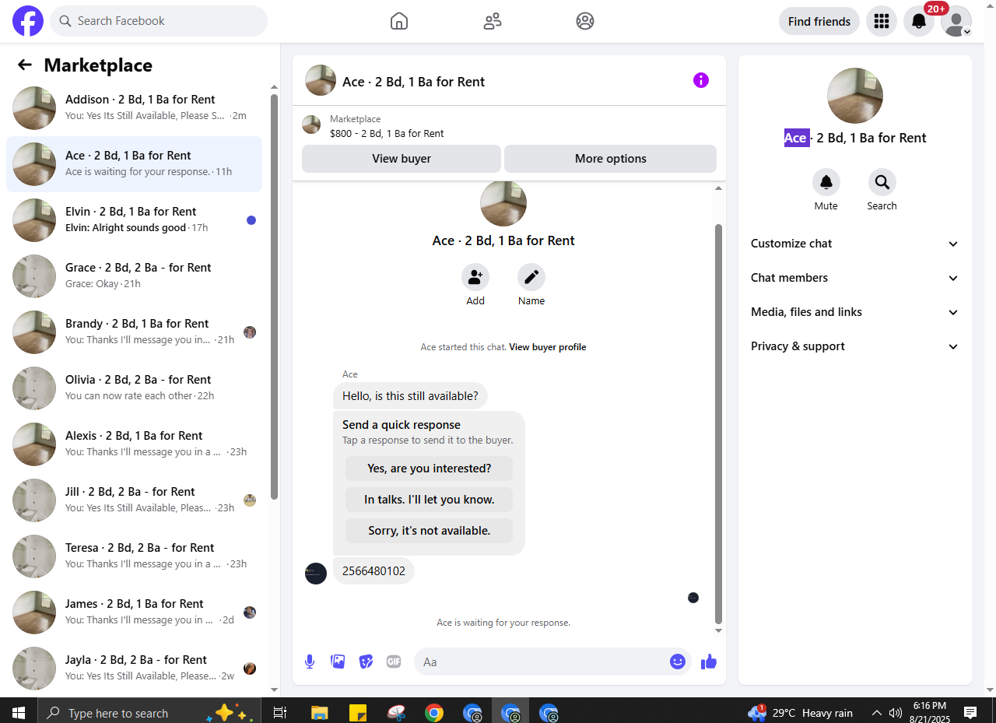Open the Teresa conversation
The height and width of the screenshot is (723, 996).
point(135,556)
